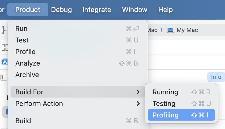Choose Analyze in the Product menu
The height and width of the screenshot is (129, 225).
[28, 63]
